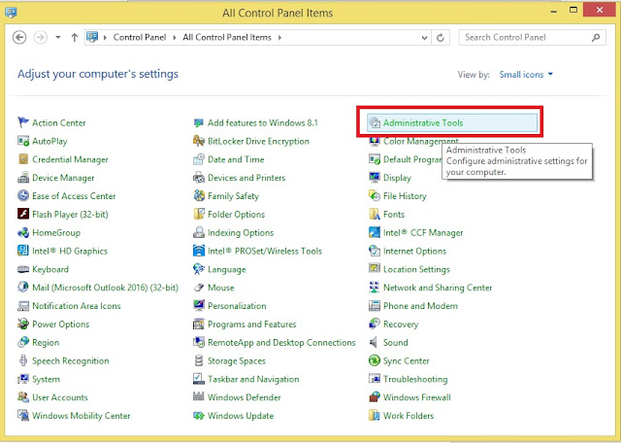Open the Windows Update icon
This screenshot has width=621, height=443.
(198, 415)
